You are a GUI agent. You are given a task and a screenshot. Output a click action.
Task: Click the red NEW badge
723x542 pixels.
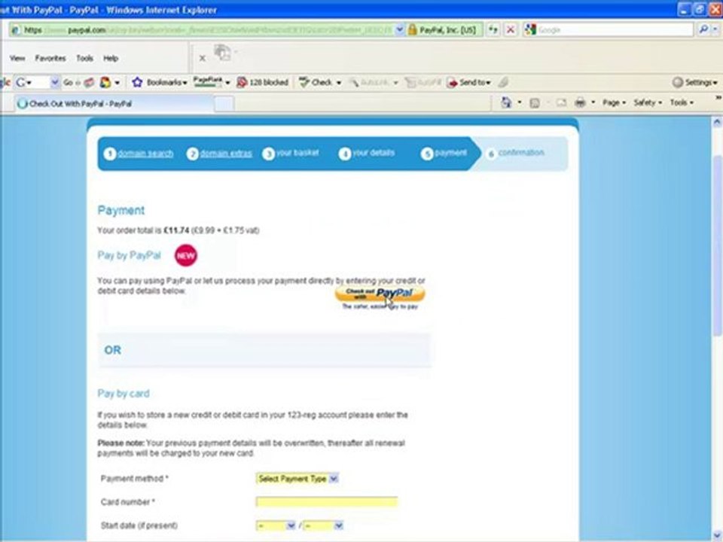pos(186,255)
